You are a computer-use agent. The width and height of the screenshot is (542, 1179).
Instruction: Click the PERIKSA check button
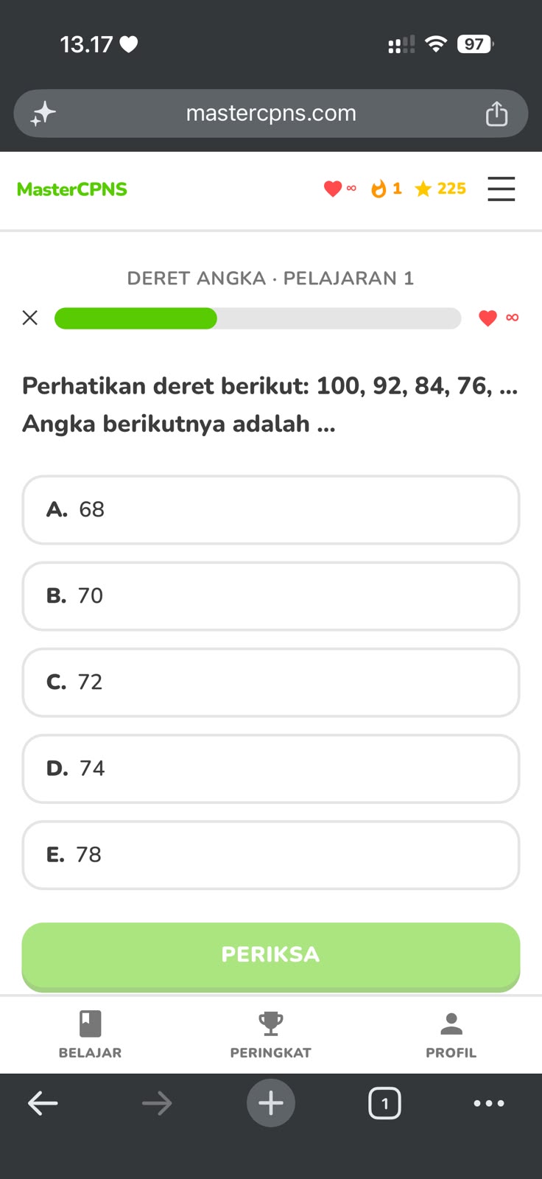coord(271,956)
